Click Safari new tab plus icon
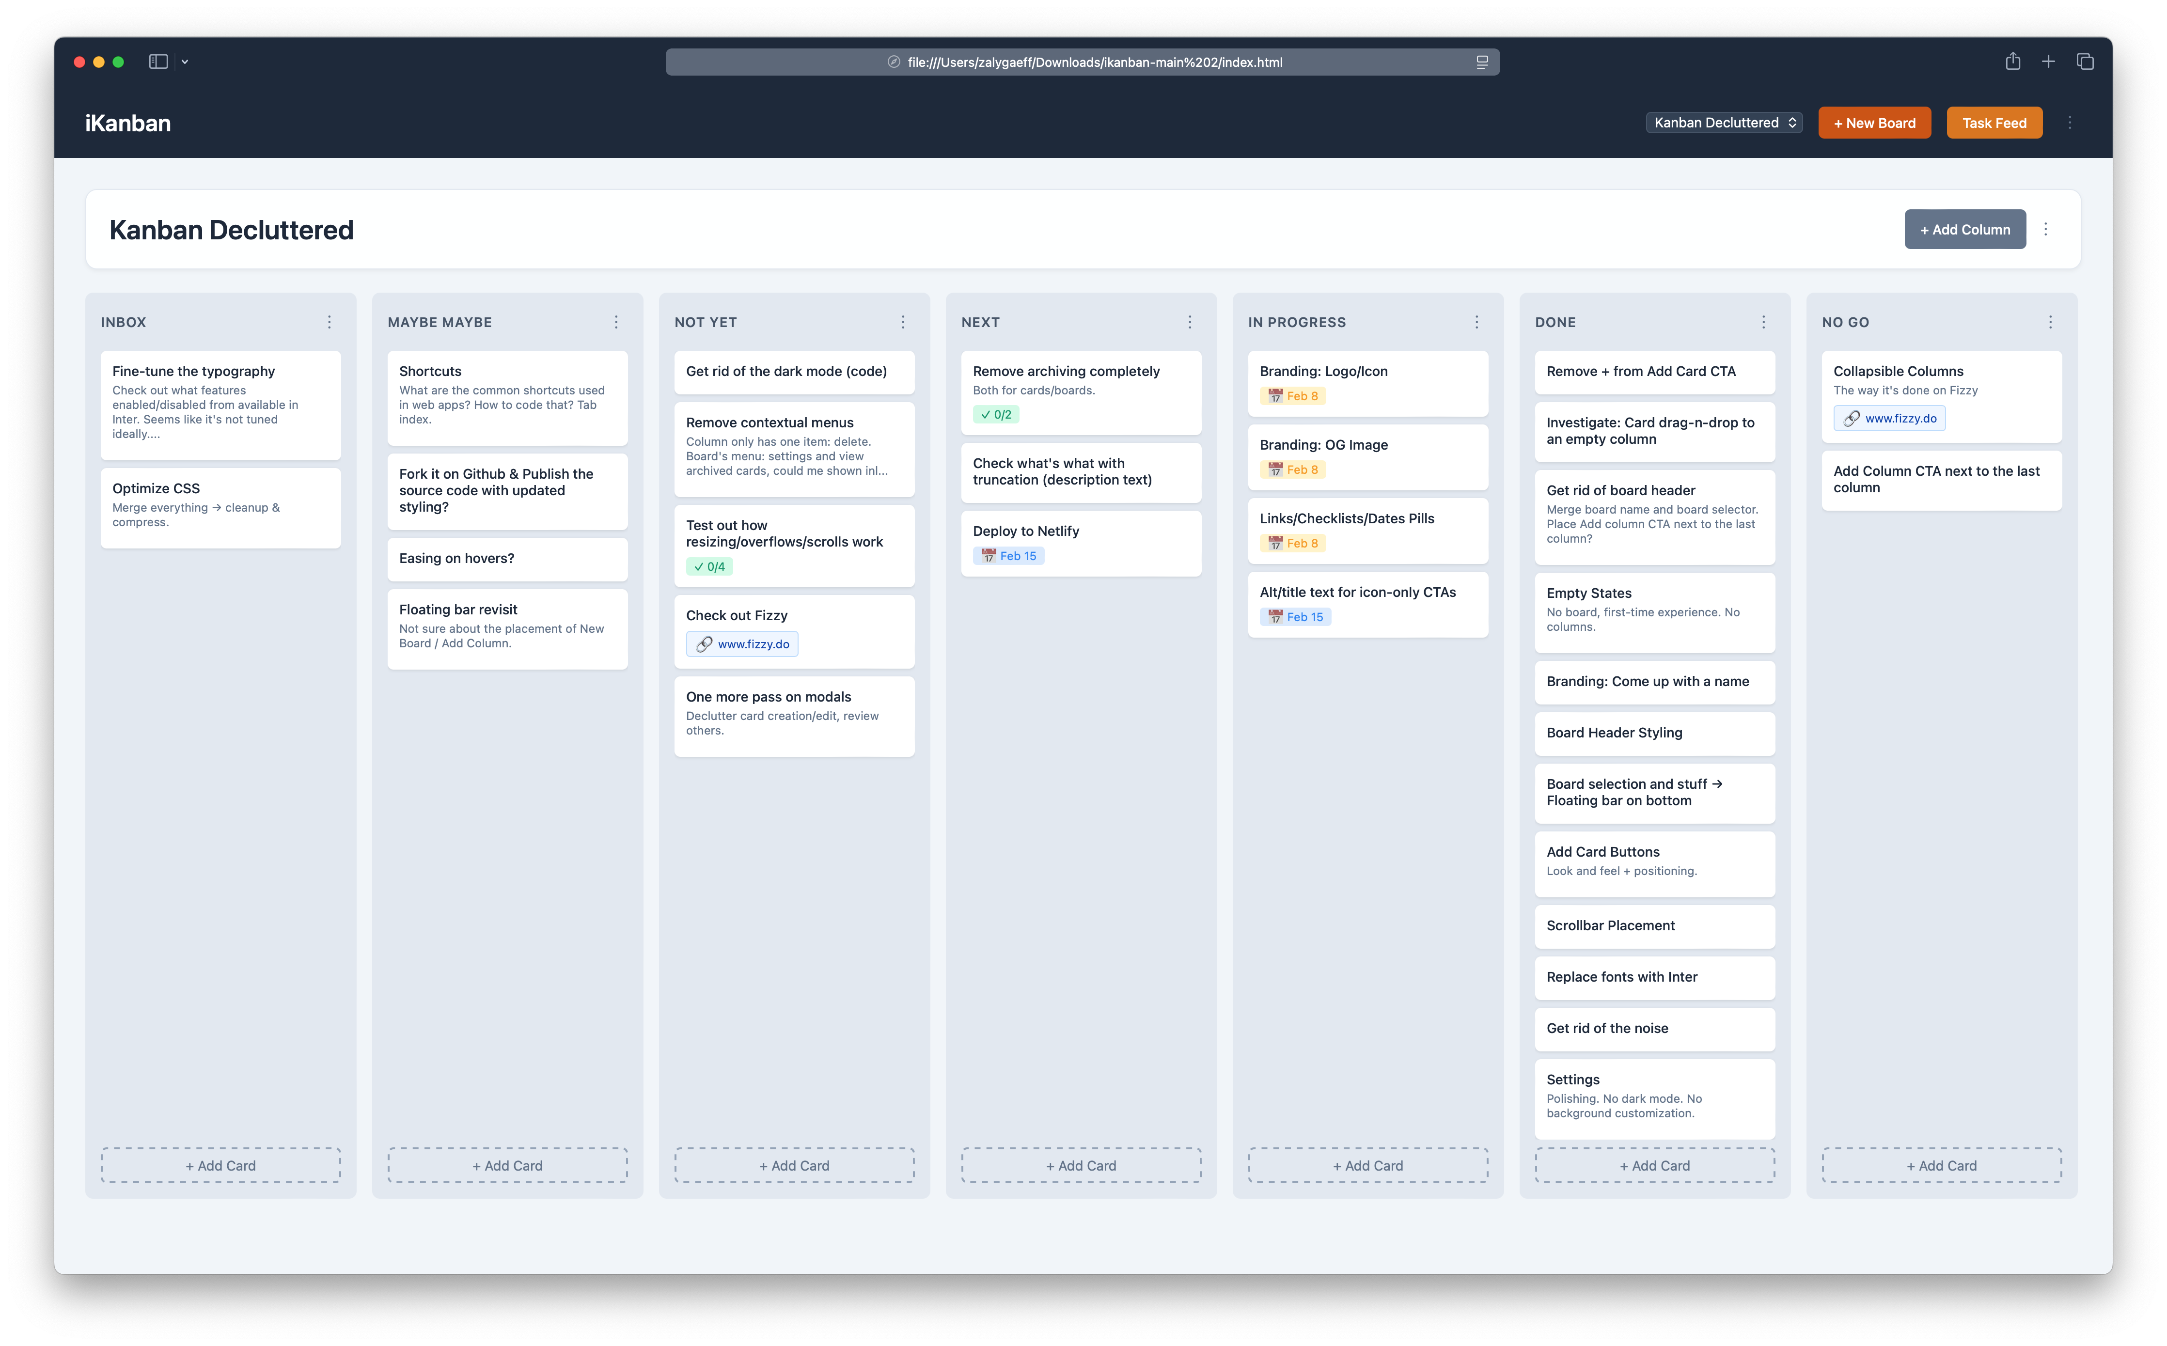 pyautogui.click(x=2048, y=62)
